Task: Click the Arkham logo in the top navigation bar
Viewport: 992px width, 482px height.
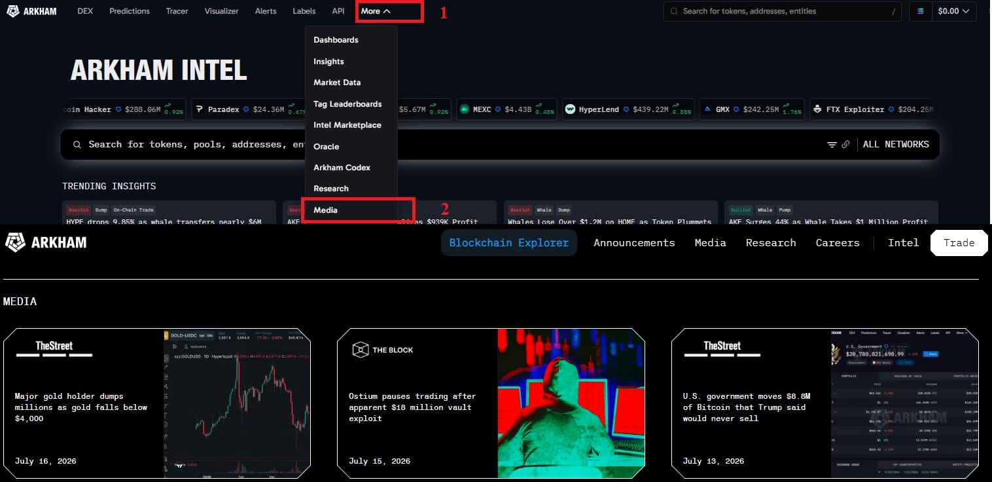Action: coord(31,11)
